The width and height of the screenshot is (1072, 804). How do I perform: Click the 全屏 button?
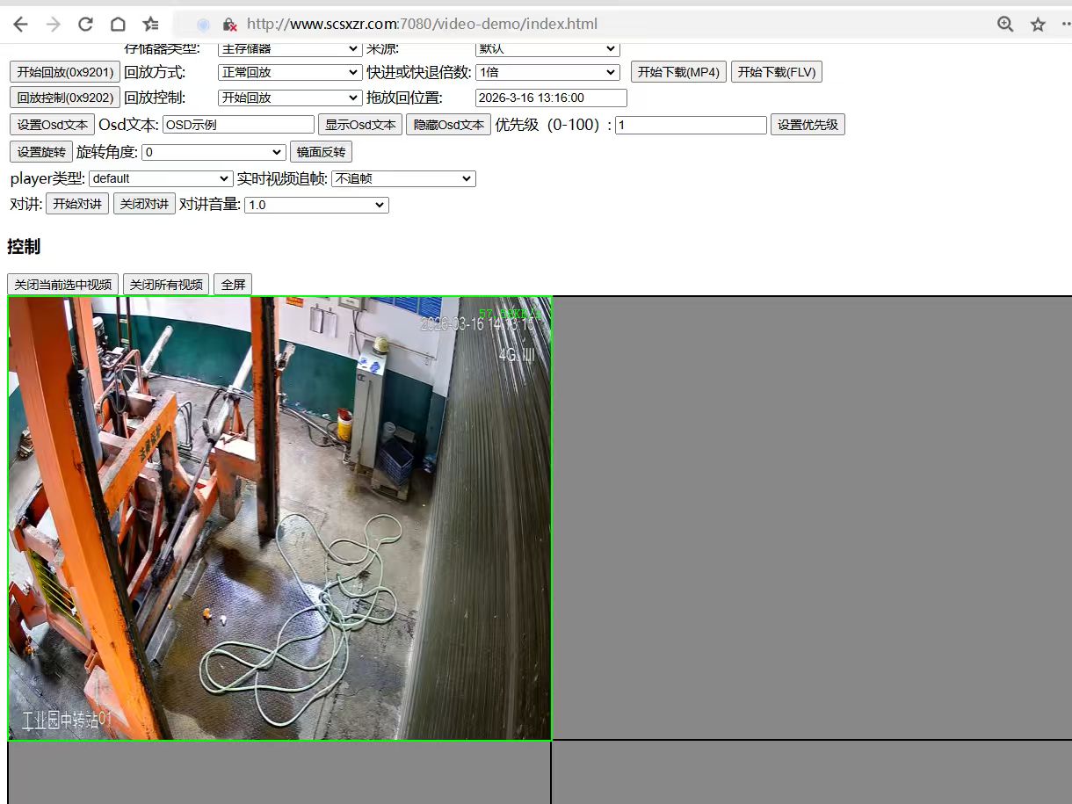(233, 285)
